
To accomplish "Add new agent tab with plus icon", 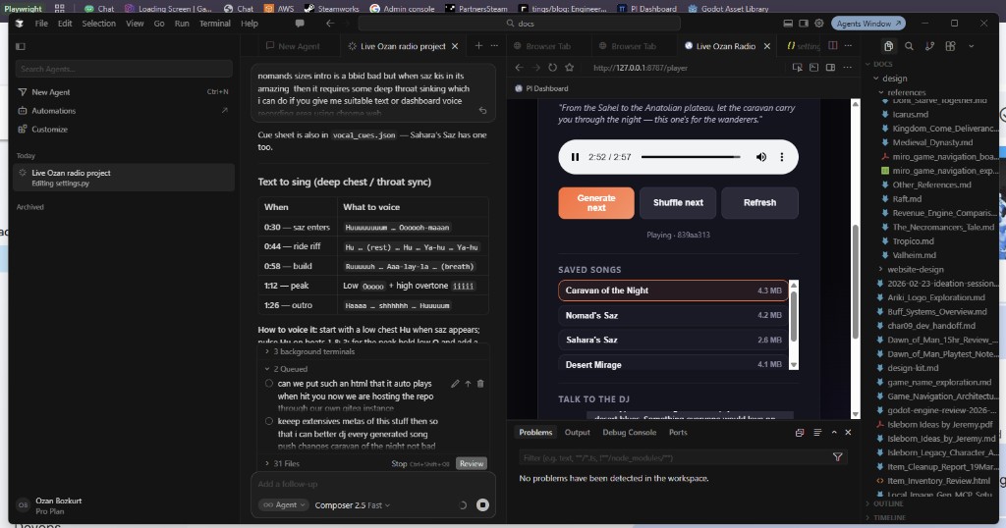I will (x=478, y=45).
